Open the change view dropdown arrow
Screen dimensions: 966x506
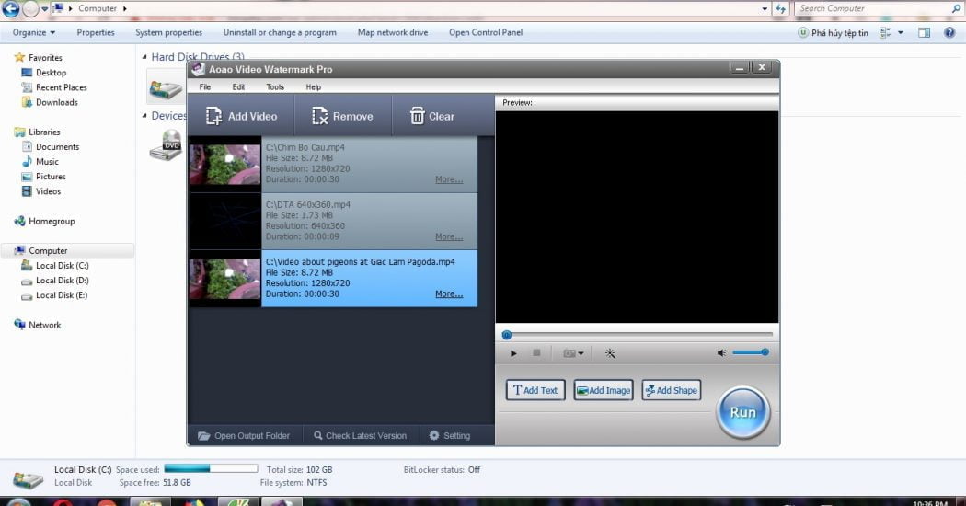[x=901, y=33]
